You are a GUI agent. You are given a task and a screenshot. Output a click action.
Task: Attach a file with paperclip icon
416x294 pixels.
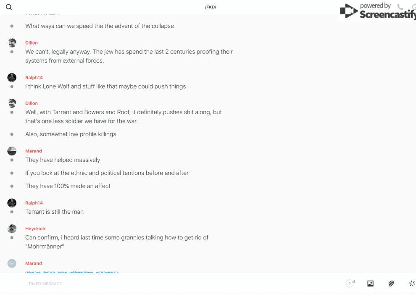point(391,283)
